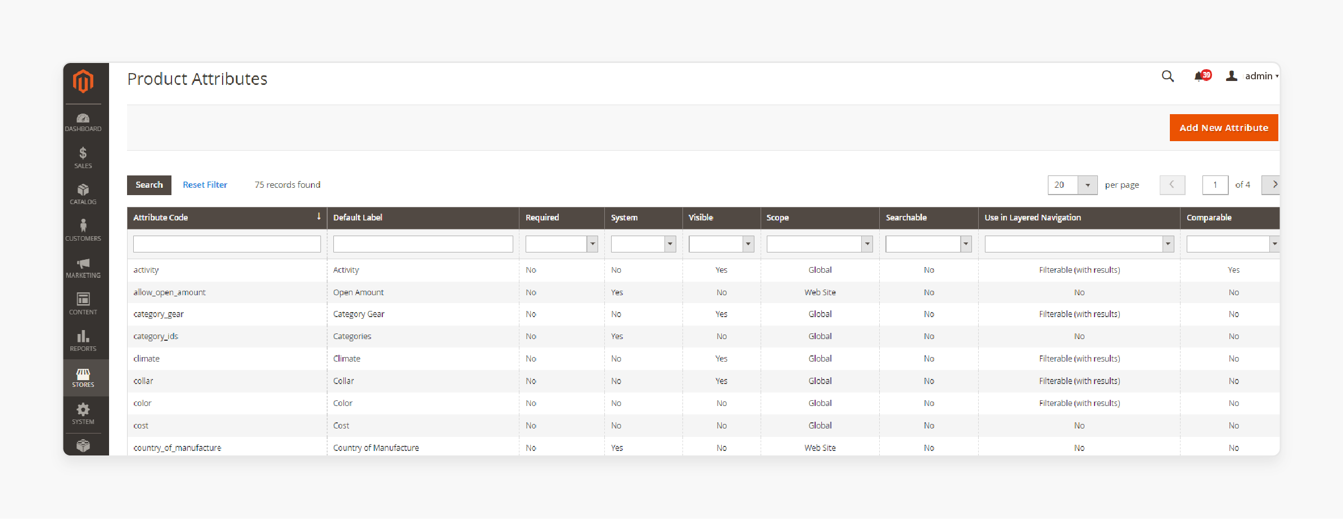Click the Add New Attribute button
This screenshot has height=519, width=1343.
[x=1224, y=128]
